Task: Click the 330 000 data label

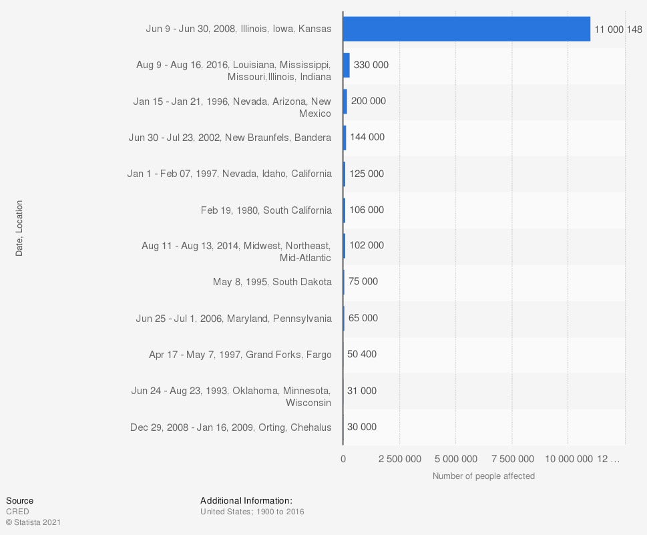Action: 371,65
